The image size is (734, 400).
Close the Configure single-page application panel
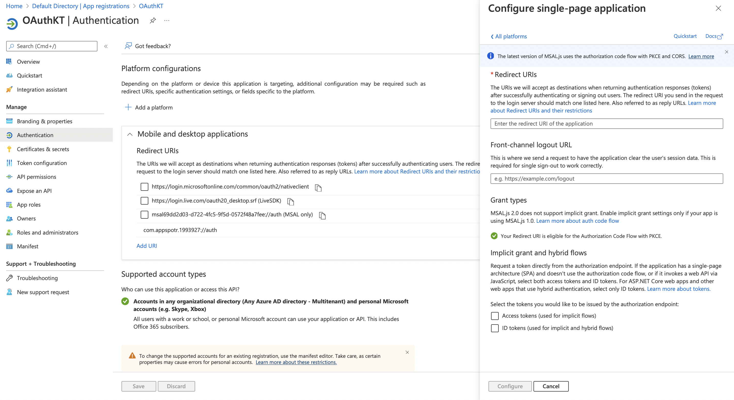coord(718,8)
